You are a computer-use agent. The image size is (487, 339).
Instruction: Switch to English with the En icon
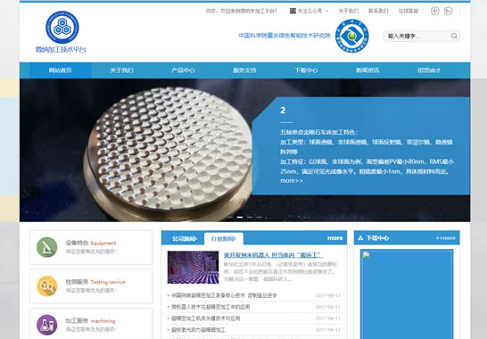448,11
